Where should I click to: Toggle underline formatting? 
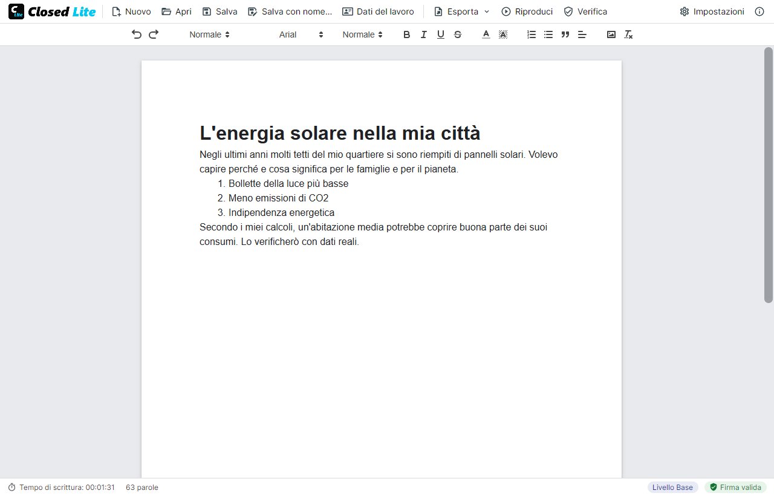click(x=440, y=34)
